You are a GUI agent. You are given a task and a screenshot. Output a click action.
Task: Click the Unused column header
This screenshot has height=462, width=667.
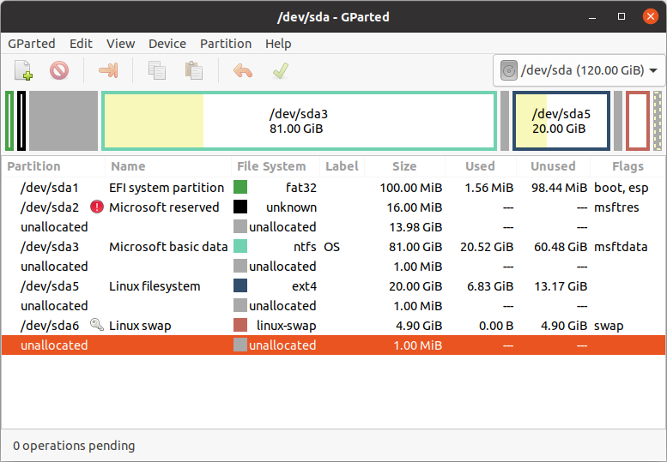pyautogui.click(x=553, y=166)
